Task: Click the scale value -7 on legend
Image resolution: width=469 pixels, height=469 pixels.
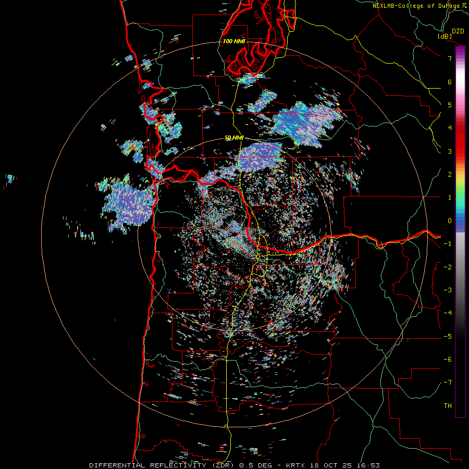Action: (448, 382)
